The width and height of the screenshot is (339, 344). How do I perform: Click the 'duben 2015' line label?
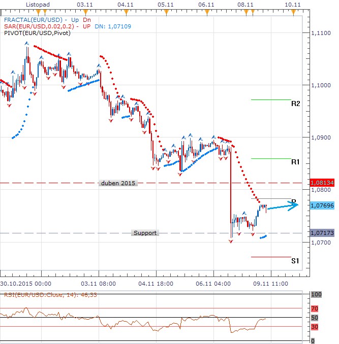click(x=118, y=183)
